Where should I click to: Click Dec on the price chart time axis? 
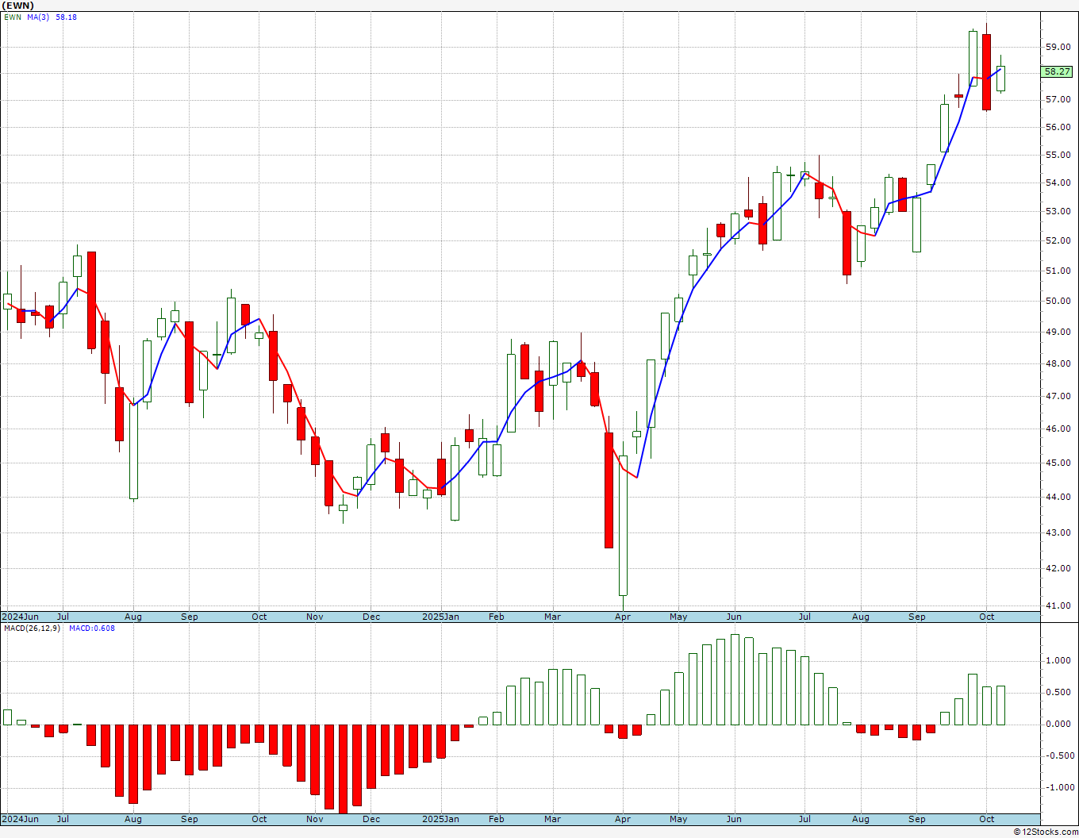point(371,617)
